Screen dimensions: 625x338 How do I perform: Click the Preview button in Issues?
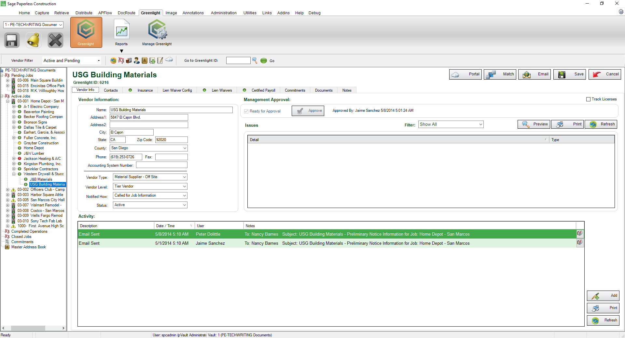point(534,124)
